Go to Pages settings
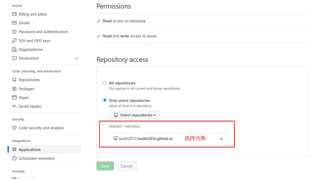Image resolution: width=336 pixels, height=179 pixels. 24,98
